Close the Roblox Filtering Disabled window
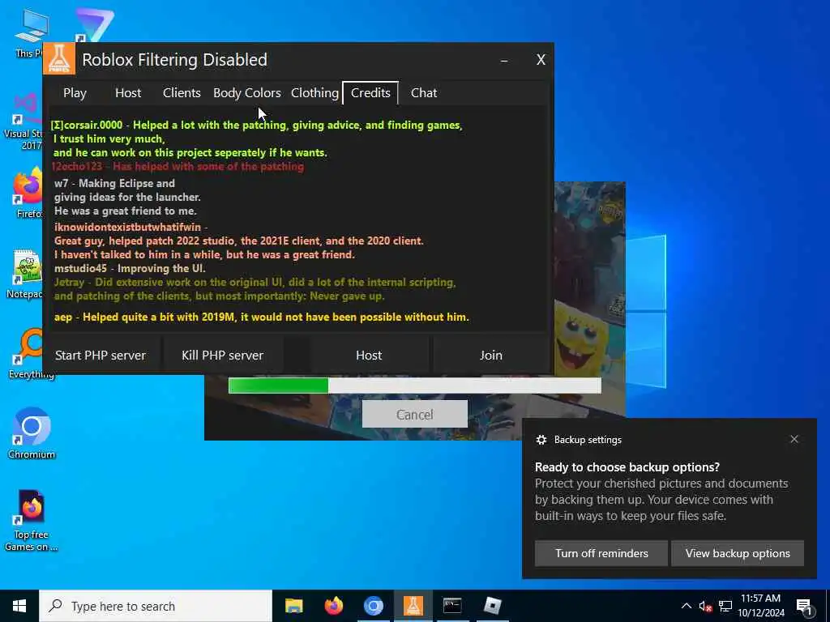The width and height of the screenshot is (830, 622). pyautogui.click(x=541, y=60)
